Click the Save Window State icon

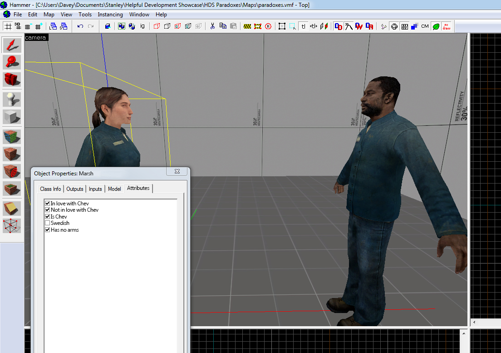(x=64, y=26)
